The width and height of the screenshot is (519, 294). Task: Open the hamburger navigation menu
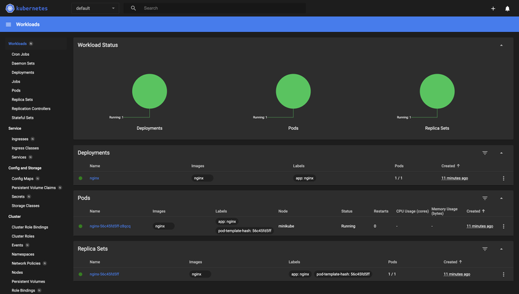9,24
